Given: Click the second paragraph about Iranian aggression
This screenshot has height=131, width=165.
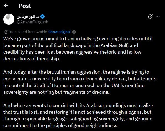Looking at the screenshot, I should coord(80,82).
